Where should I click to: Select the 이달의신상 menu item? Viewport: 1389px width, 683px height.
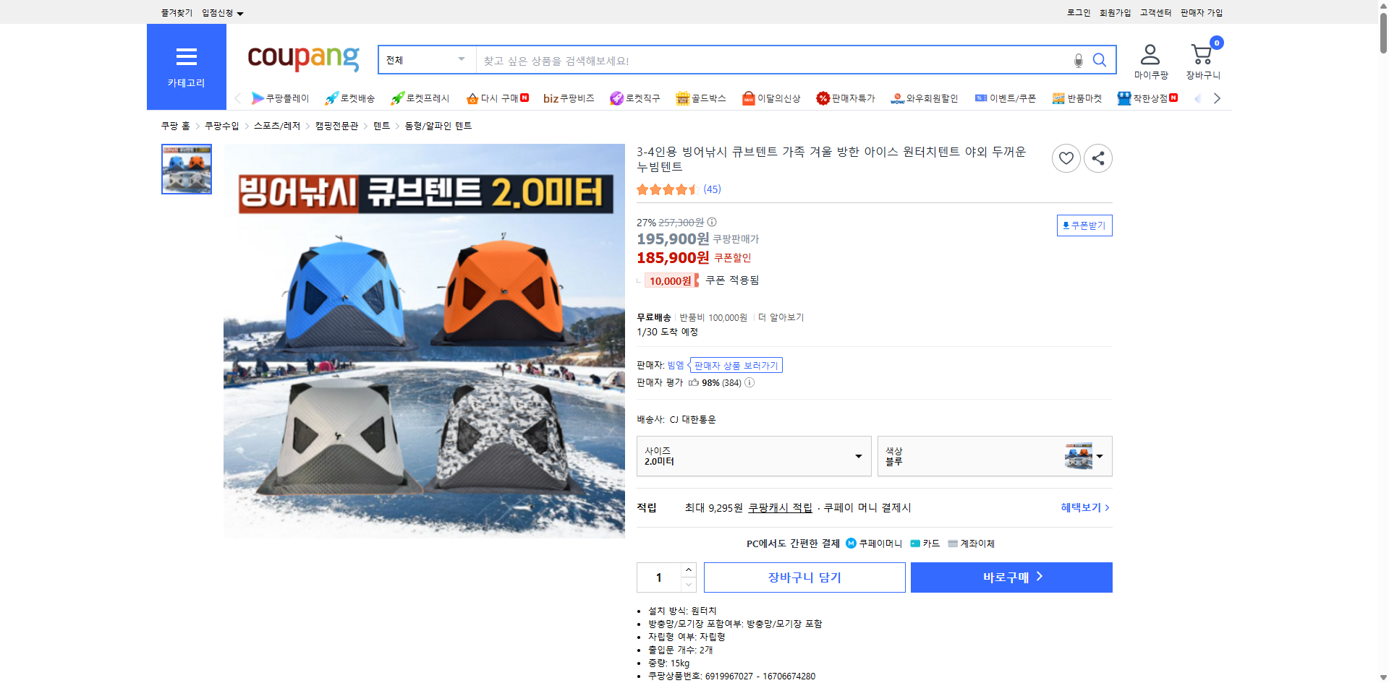coord(771,98)
